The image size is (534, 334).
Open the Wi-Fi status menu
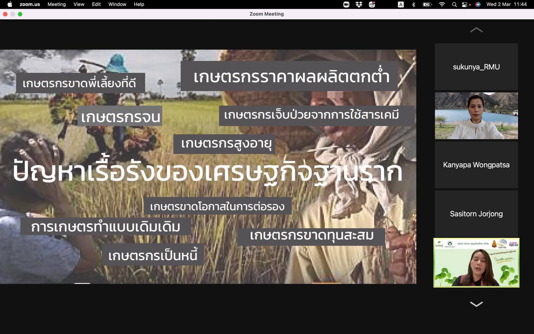442,4
